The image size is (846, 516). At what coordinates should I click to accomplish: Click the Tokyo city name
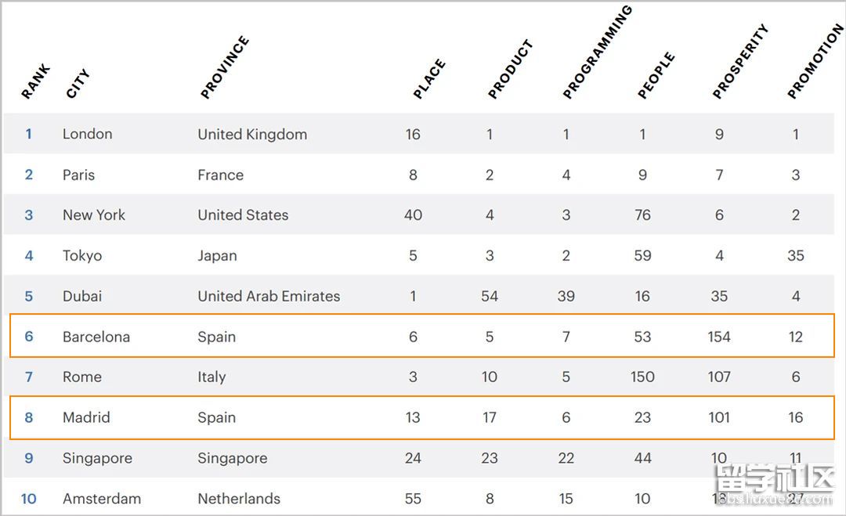pos(82,256)
